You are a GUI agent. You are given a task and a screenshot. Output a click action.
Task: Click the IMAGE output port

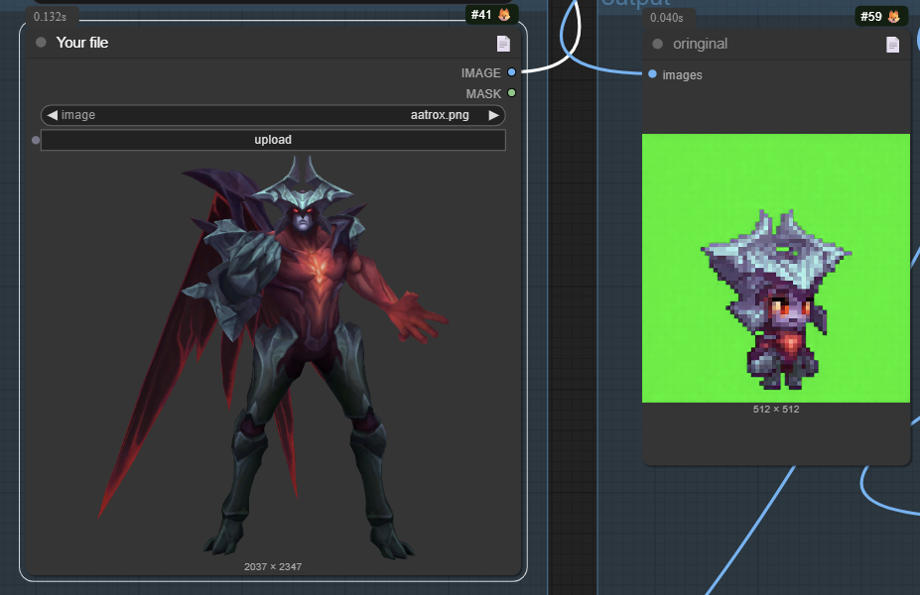pos(512,72)
